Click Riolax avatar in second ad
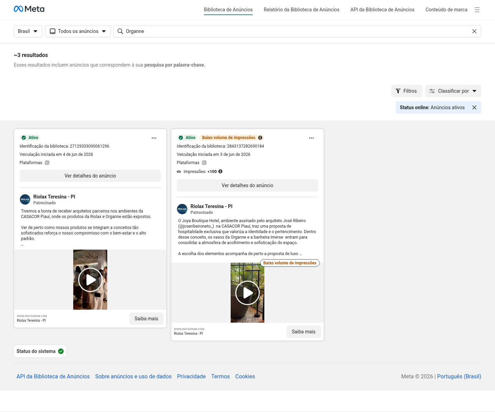Image resolution: width=495 pixels, height=412 pixels. tap(182, 209)
